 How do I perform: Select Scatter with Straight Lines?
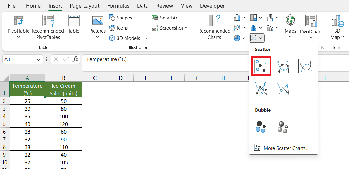pos(283,89)
